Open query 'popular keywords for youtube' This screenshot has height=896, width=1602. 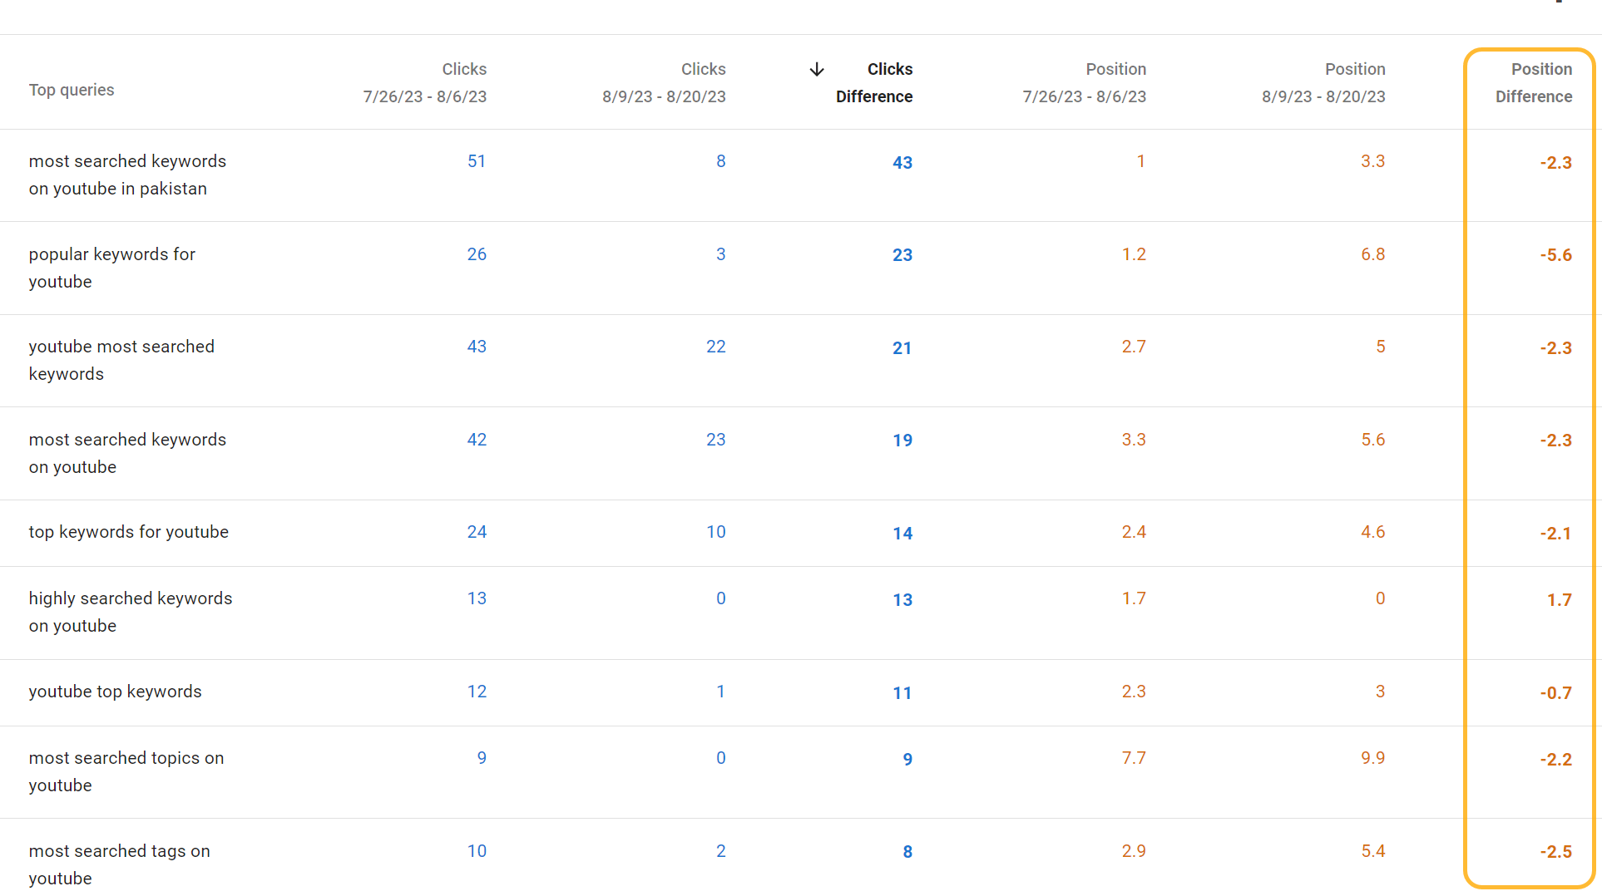pyautogui.click(x=111, y=268)
